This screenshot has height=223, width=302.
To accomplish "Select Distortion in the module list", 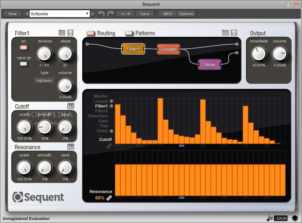I will pos(98,116).
